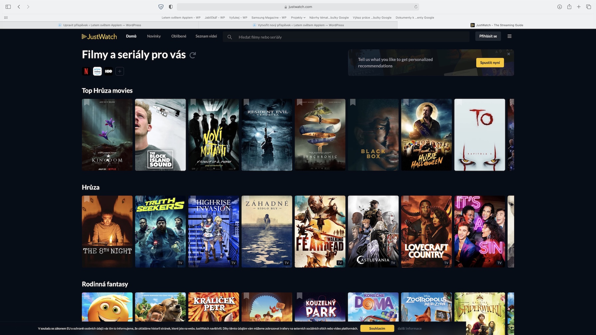Open Letem světem Applem - WP bookmark

(181, 18)
